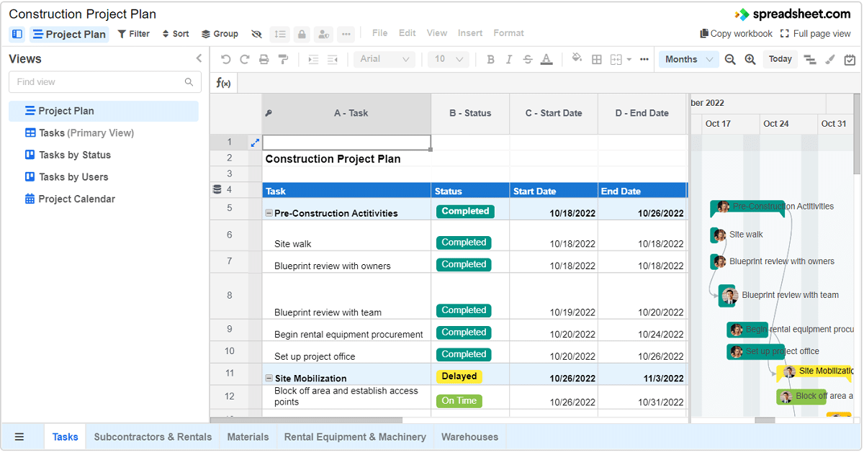Toggle italic formatting

pos(509,59)
